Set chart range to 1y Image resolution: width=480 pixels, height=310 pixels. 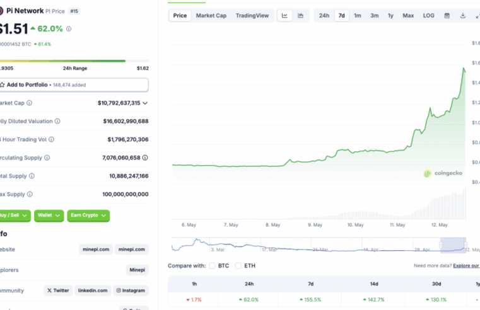click(390, 16)
